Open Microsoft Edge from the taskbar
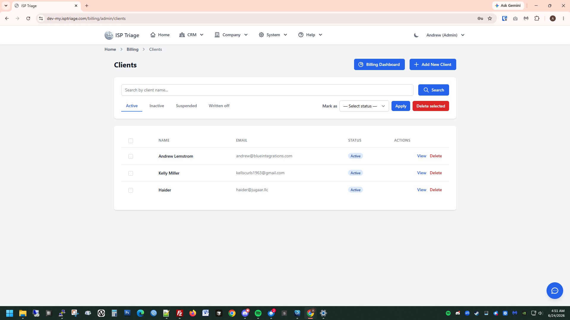Viewport: 570px width, 320px height. pyautogui.click(x=140, y=313)
